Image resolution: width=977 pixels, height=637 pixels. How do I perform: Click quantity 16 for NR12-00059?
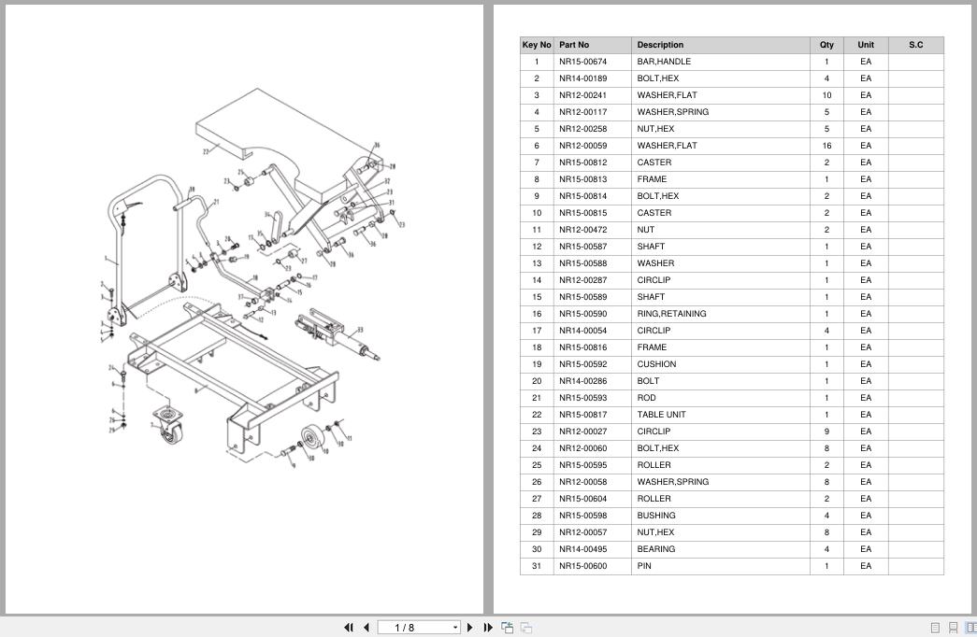[826, 146]
